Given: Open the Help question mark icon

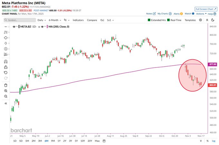Looking at the screenshot, I should click(215, 14).
